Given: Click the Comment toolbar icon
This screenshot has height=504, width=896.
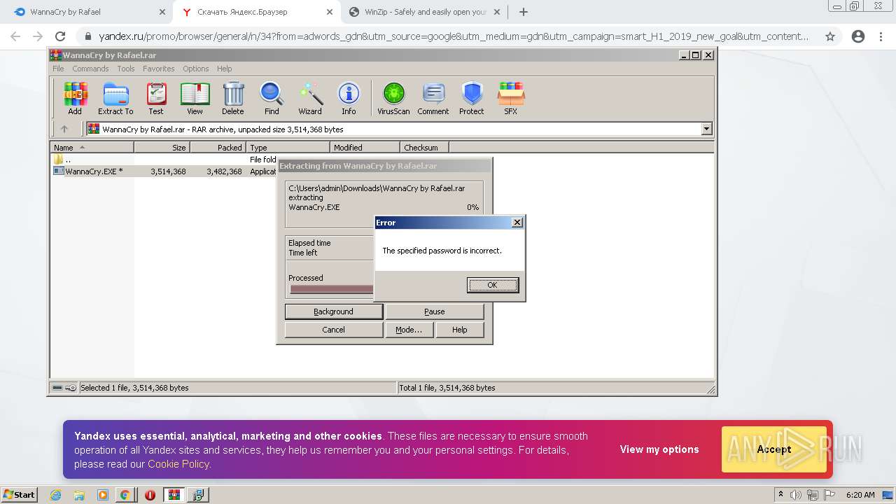Looking at the screenshot, I should pos(433,98).
